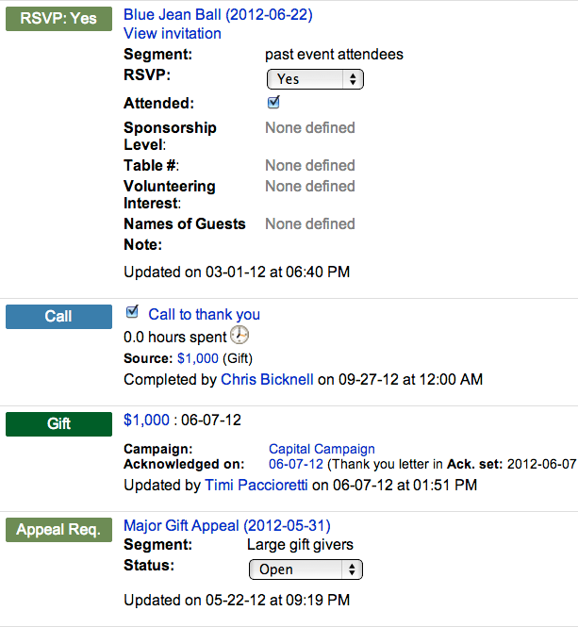Click the View invitation link
The image size is (578, 627).
point(173,34)
